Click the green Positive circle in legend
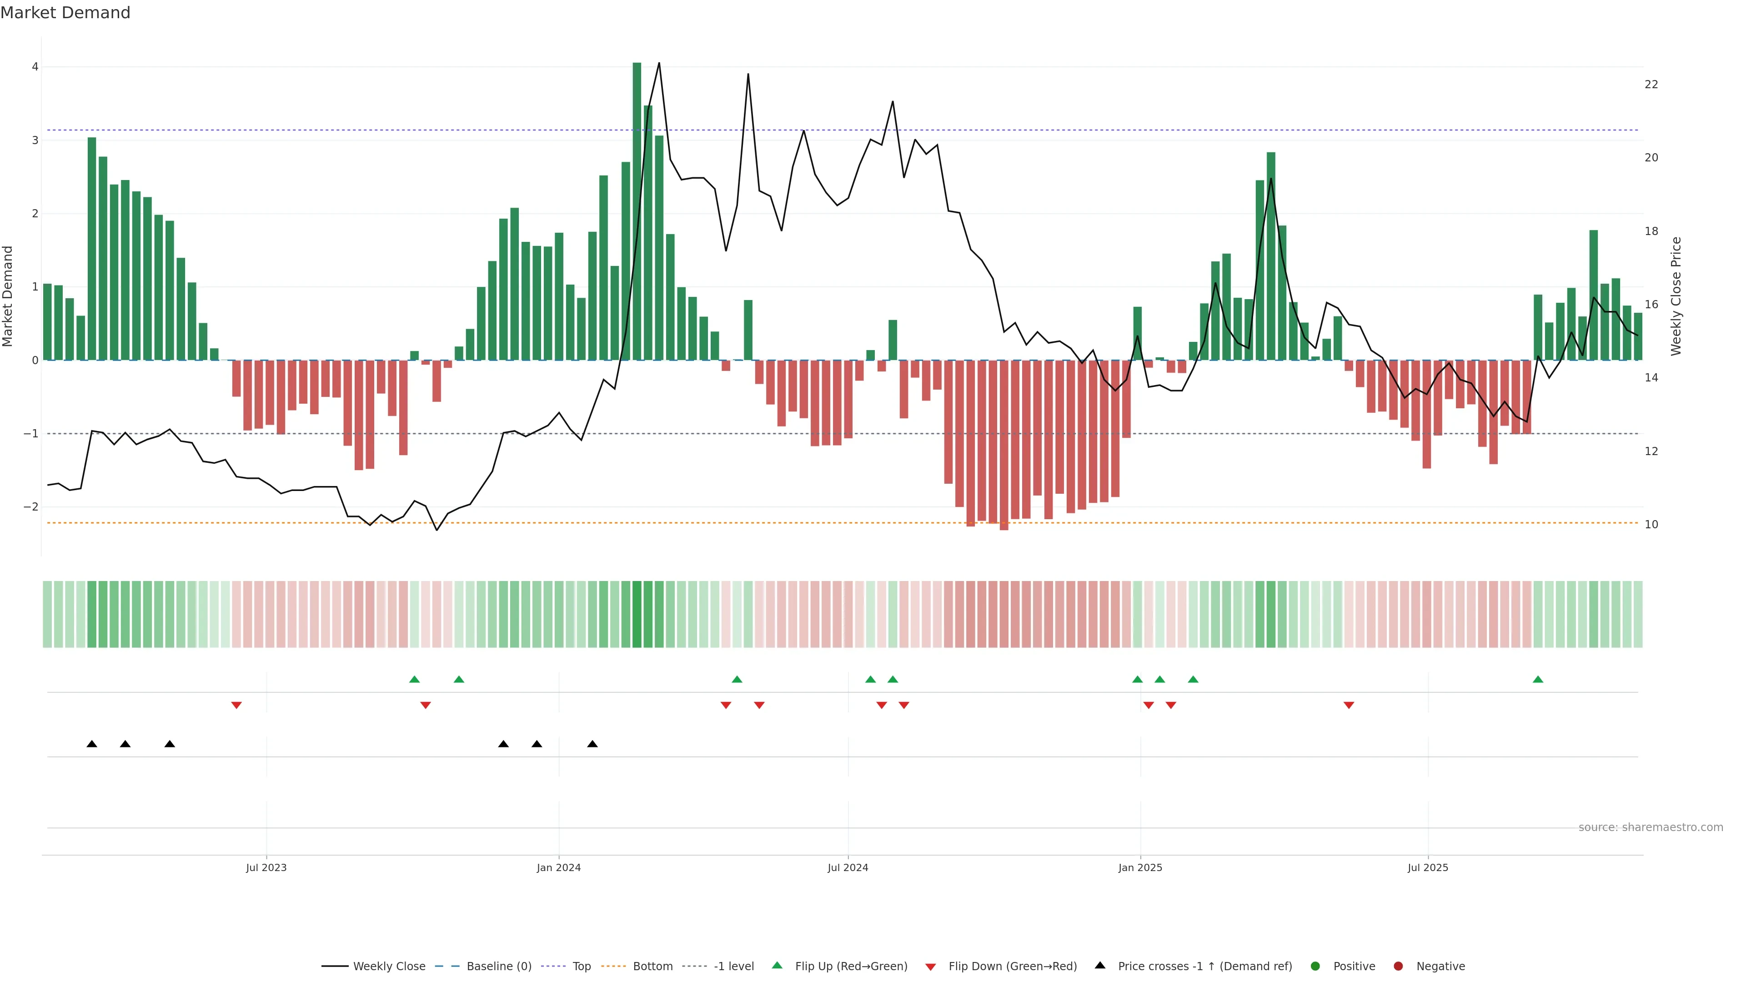 click(1315, 966)
